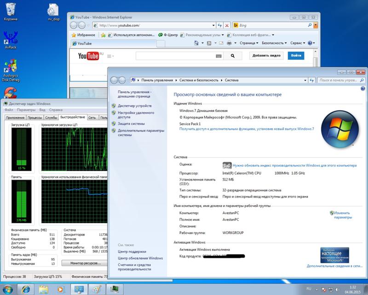Click the RSS feeds icon in IE
The image size is (368, 295).
[209, 43]
